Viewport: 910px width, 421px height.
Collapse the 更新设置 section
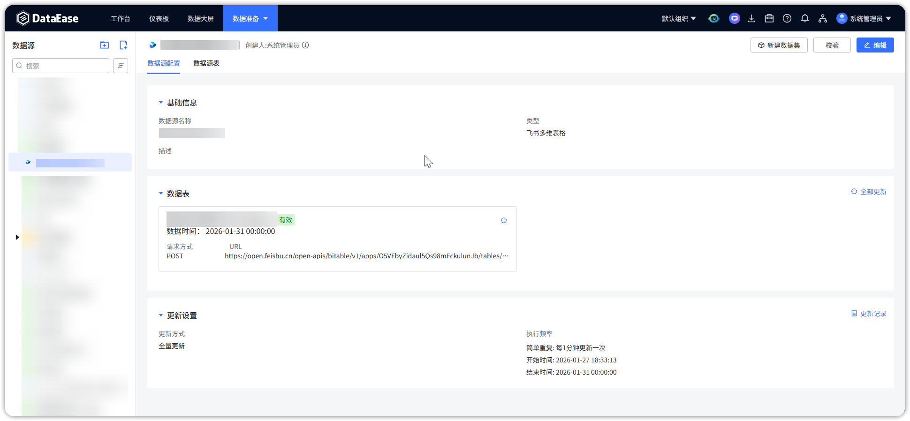pyautogui.click(x=161, y=316)
